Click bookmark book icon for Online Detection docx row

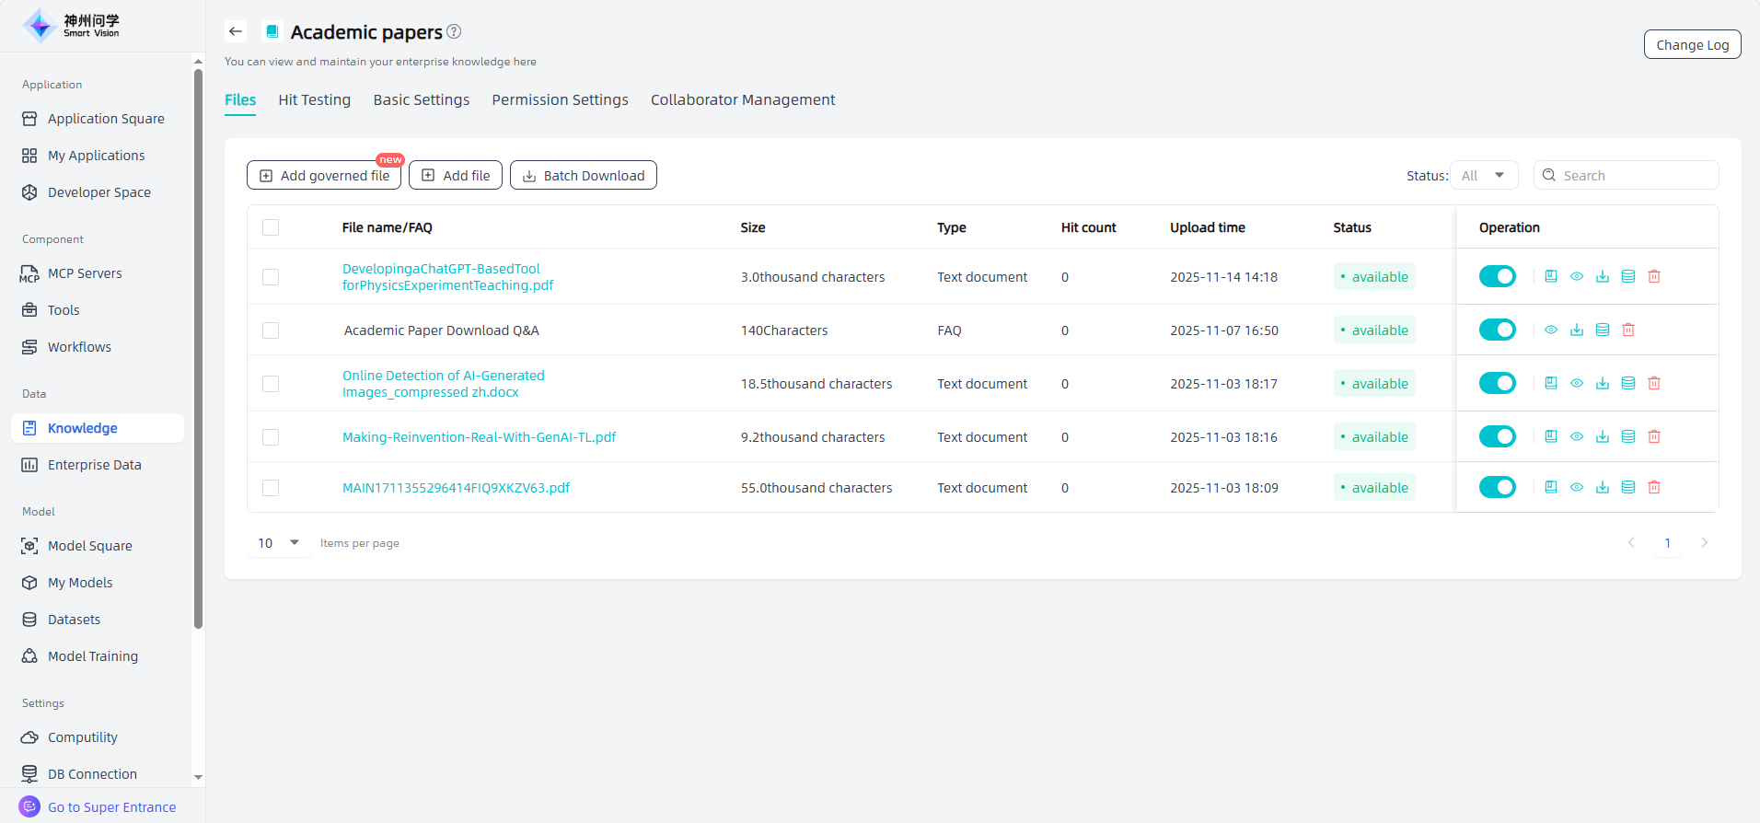tap(1550, 383)
